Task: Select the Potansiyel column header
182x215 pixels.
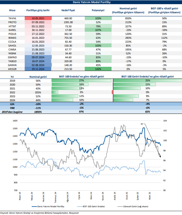Action: coord(98,10)
